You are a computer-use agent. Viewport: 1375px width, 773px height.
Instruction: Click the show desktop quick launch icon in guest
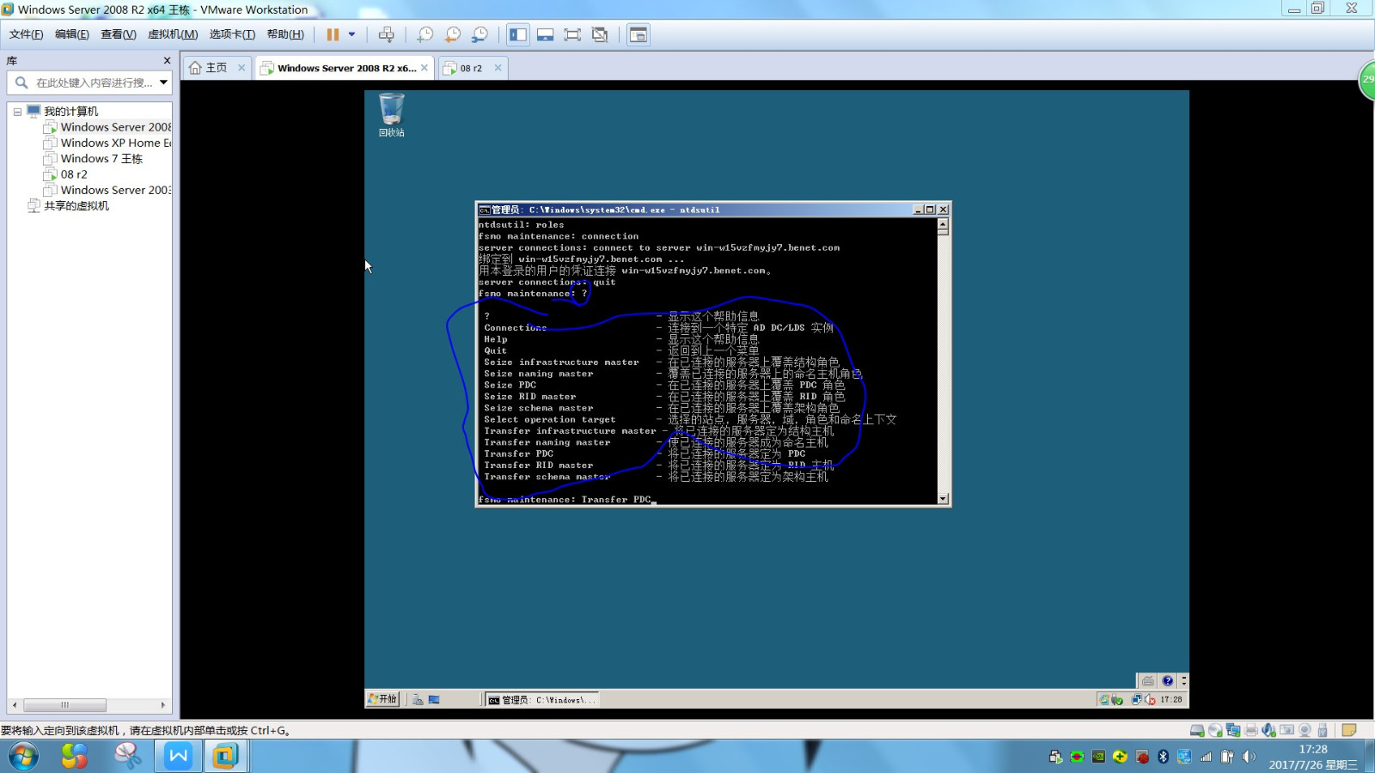tap(434, 699)
